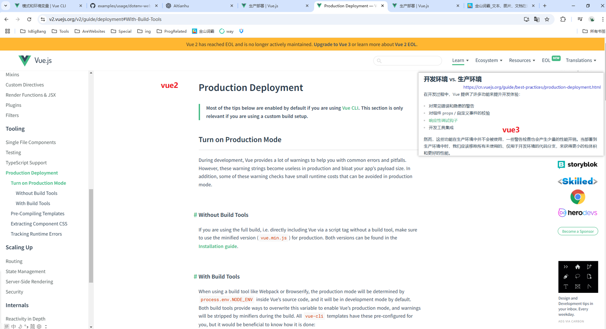This screenshot has width=606, height=329.
Task: Open the Installation guide link
Action: [x=218, y=246]
